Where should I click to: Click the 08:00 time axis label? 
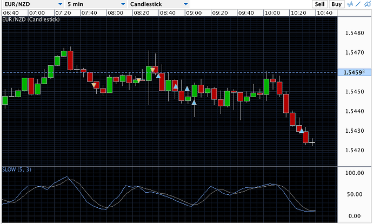[115, 13]
